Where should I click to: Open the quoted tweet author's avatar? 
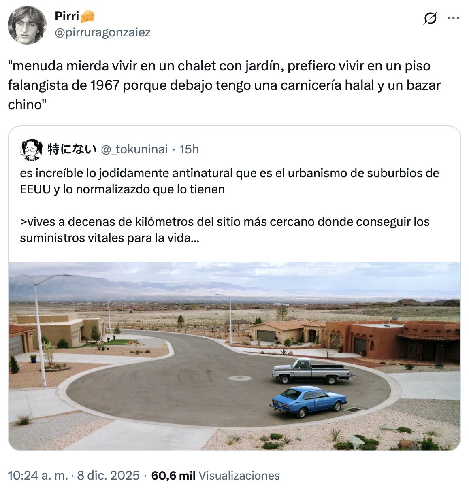pyautogui.click(x=31, y=150)
